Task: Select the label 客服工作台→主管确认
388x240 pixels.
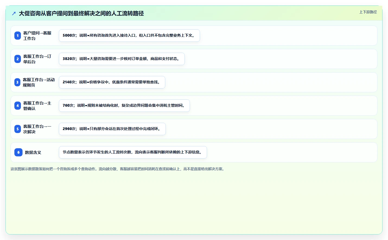Action: pyautogui.click(x=37, y=106)
